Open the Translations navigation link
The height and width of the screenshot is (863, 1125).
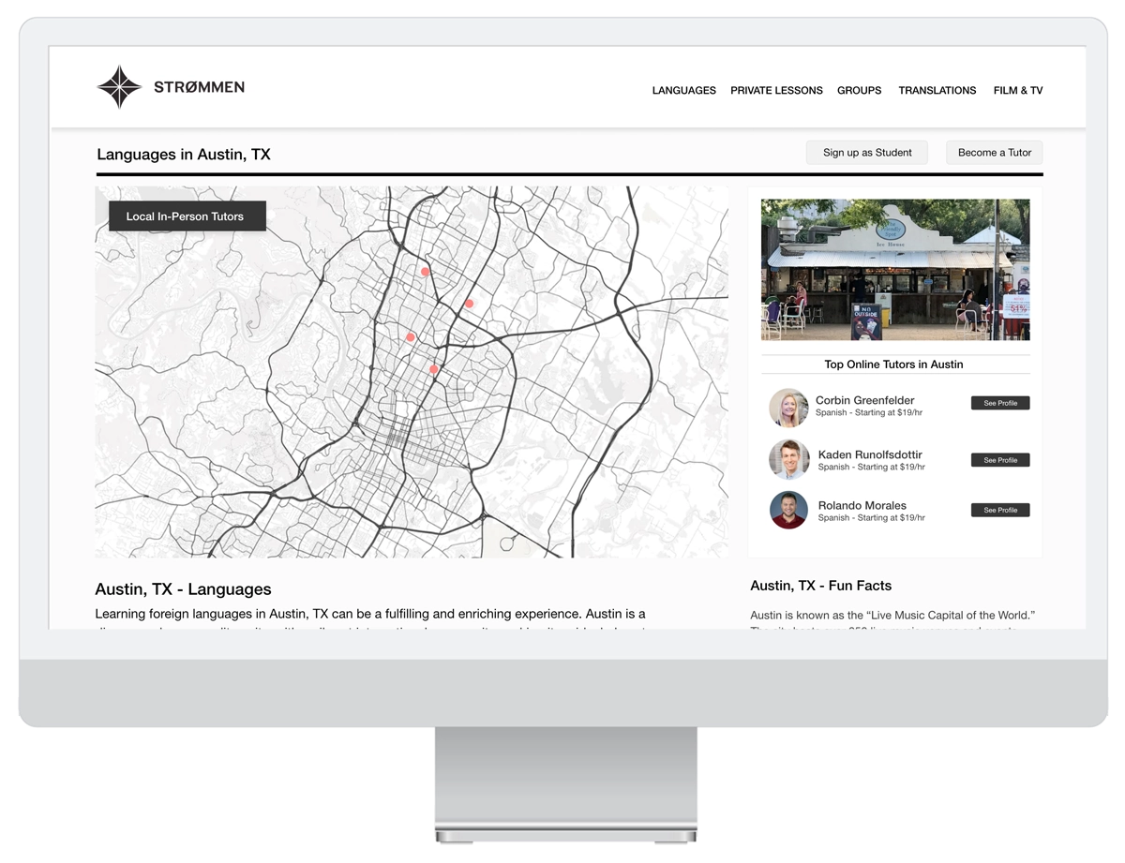(x=937, y=91)
